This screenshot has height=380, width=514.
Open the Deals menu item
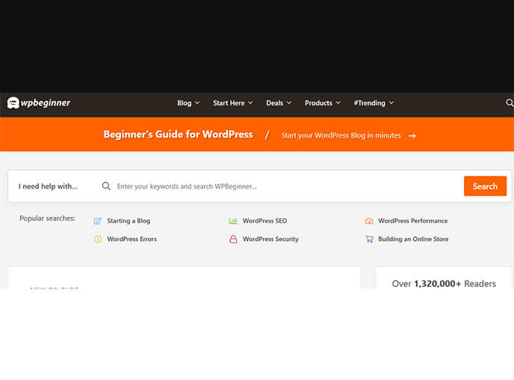275,103
